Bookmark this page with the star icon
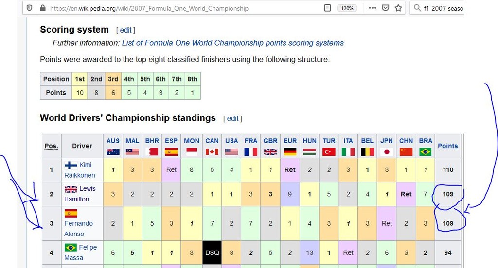Screen dimensions: 498x268 click(398, 8)
